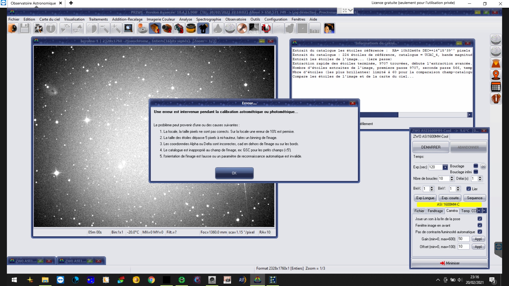Open the wrench settings toolbar icon

242,28
